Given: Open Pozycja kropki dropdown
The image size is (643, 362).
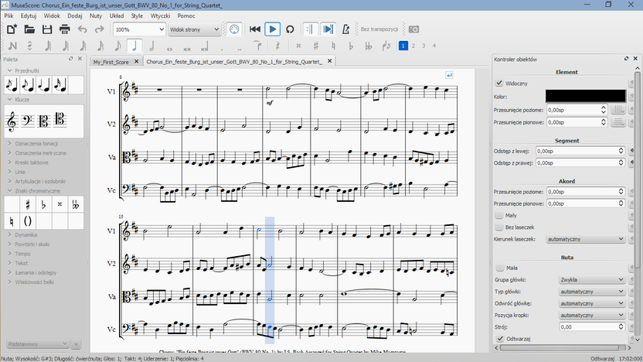Looking at the screenshot, I should 592,316.
